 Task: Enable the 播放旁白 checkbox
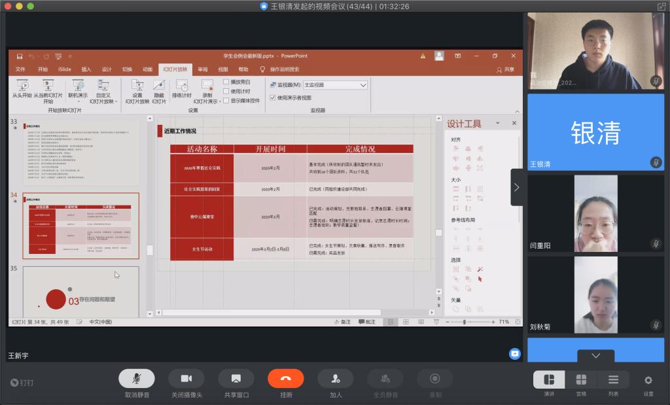click(226, 82)
